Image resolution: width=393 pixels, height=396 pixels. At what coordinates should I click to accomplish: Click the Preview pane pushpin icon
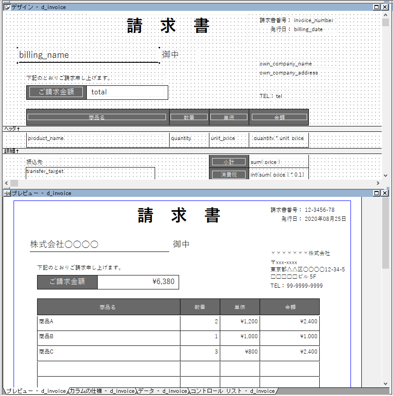click(x=7, y=193)
